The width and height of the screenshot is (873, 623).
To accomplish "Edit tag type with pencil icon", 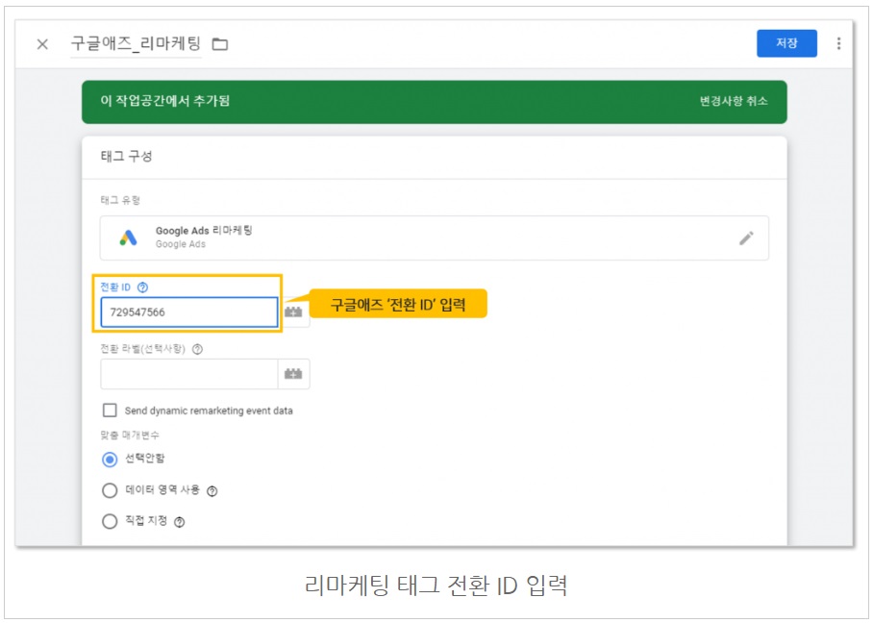I will [x=747, y=238].
